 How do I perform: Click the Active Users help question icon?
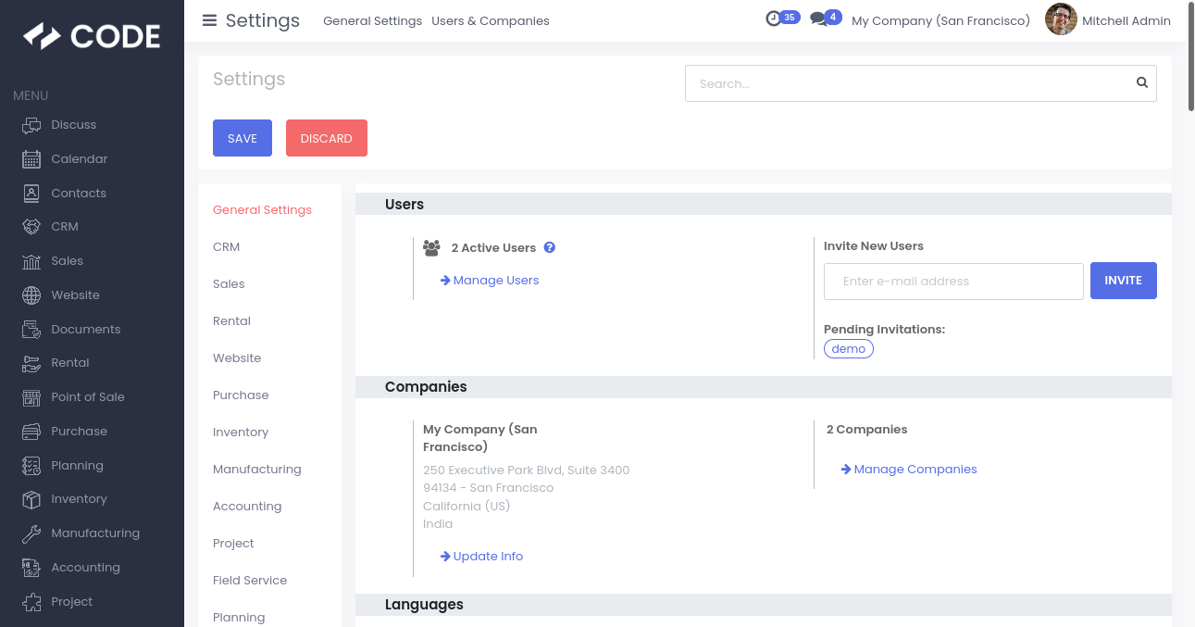click(550, 247)
